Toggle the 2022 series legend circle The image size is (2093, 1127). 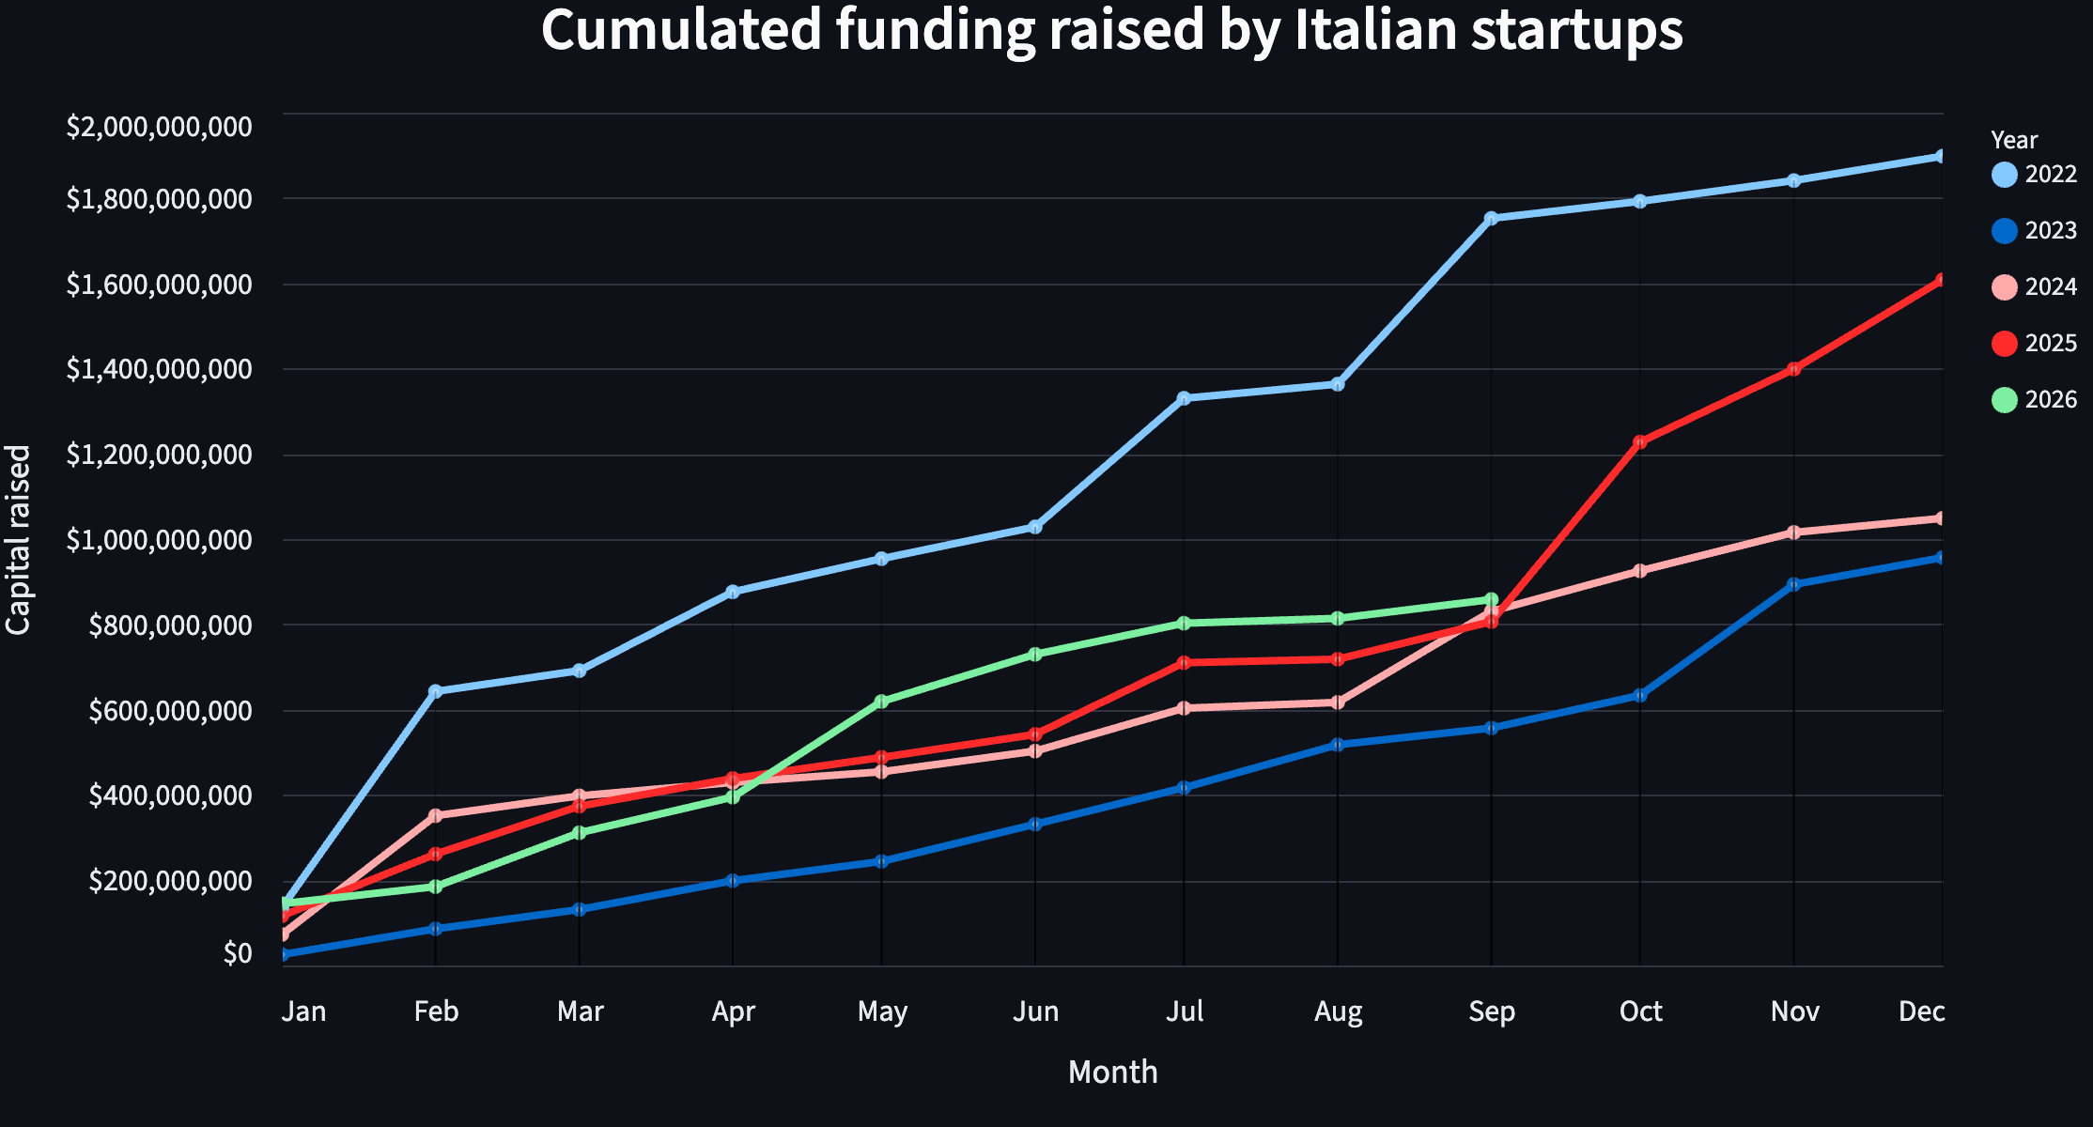tap(2005, 175)
